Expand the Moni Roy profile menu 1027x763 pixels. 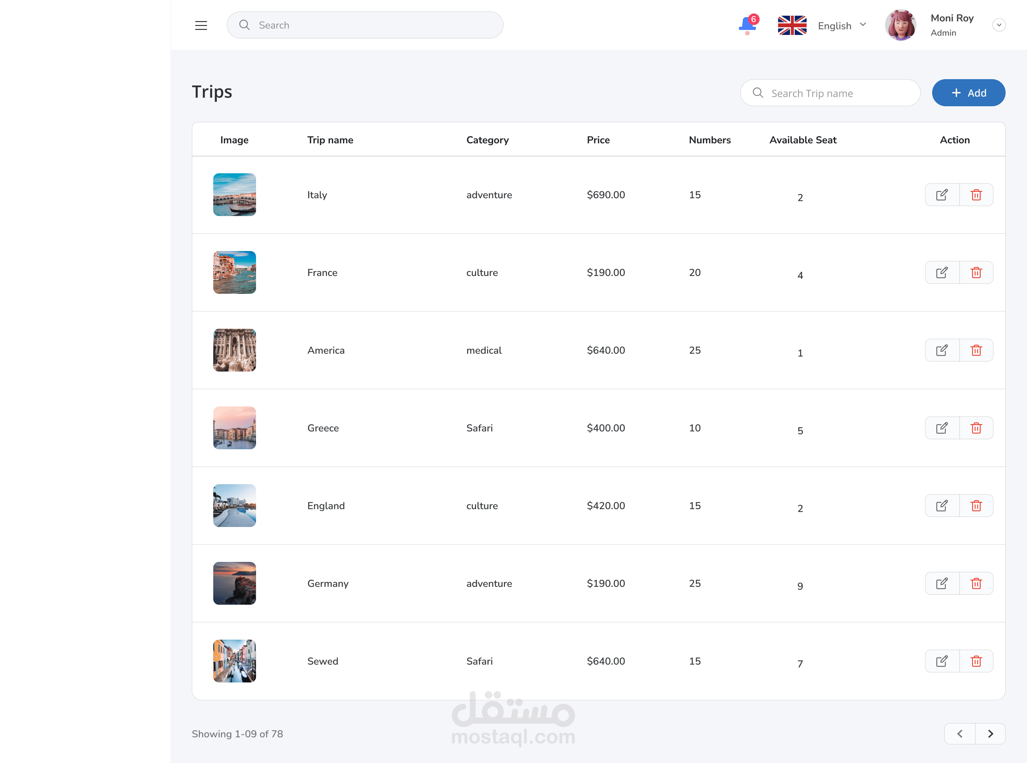click(x=999, y=25)
